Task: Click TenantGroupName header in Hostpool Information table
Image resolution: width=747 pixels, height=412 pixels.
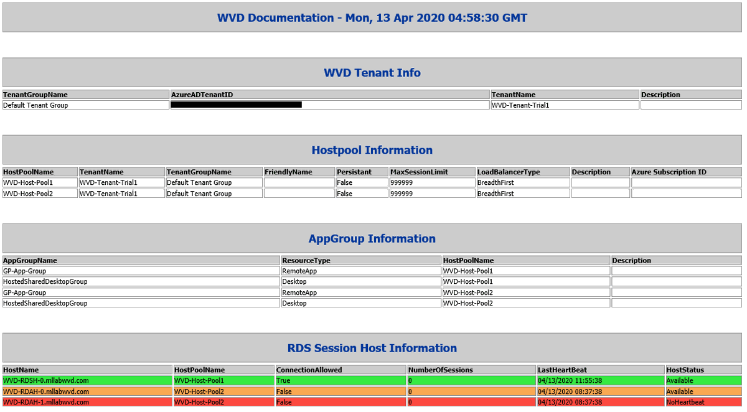Action: click(x=214, y=172)
